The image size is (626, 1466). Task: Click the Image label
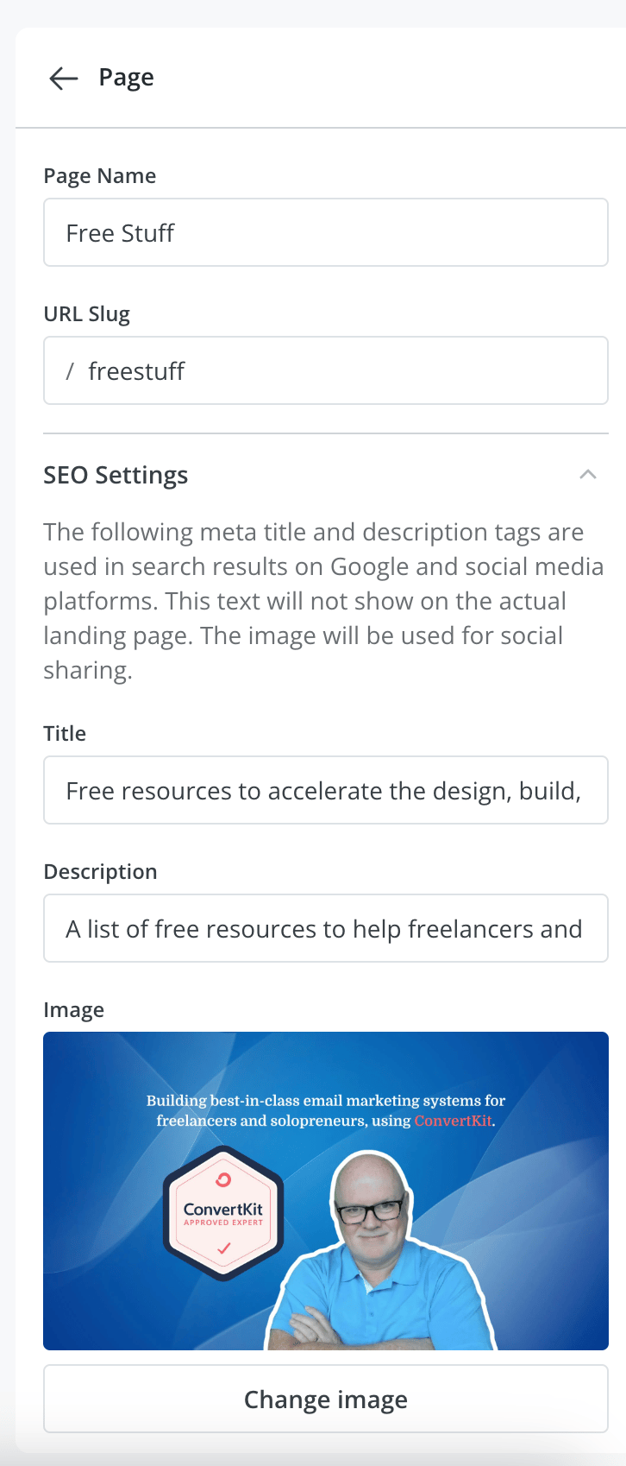[x=74, y=1010]
